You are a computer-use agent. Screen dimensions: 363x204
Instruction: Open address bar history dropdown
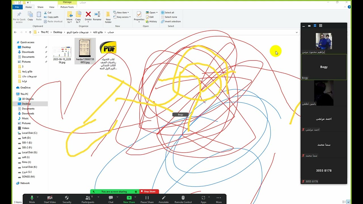click(297, 32)
